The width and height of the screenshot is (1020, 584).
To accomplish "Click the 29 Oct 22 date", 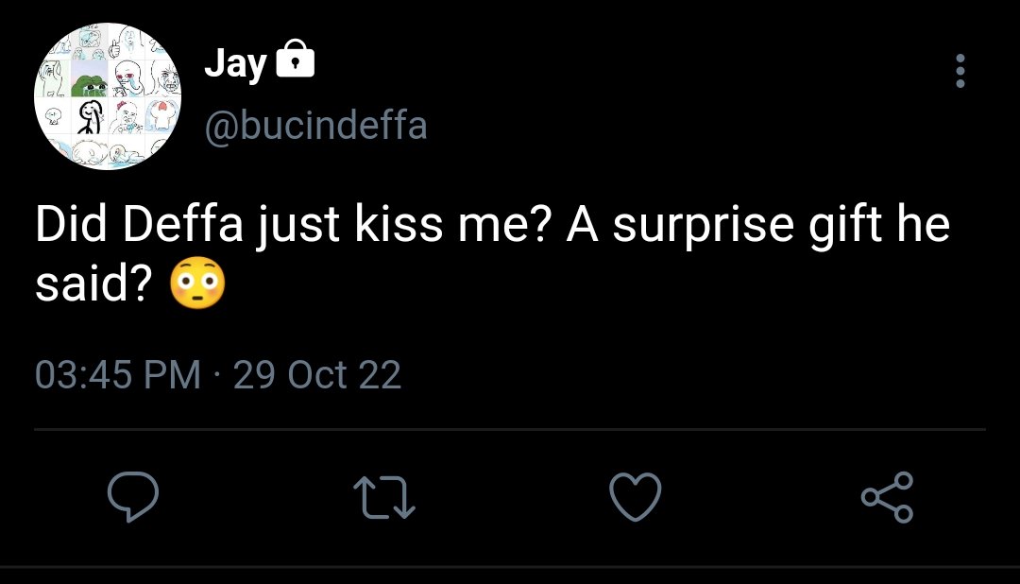I will (316, 374).
